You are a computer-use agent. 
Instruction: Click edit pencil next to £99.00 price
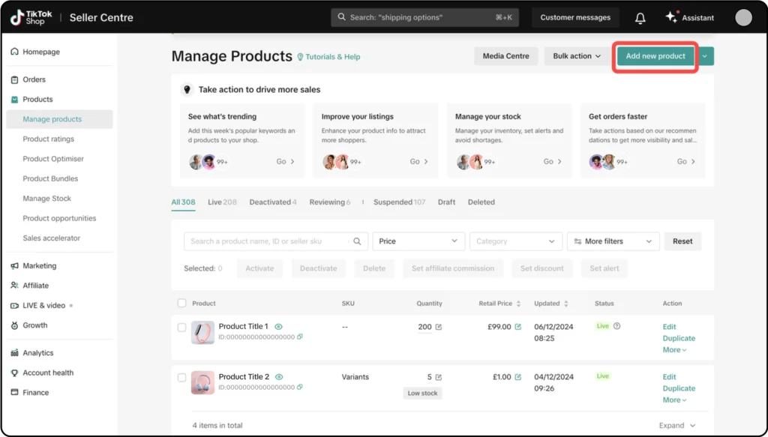(517, 327)
